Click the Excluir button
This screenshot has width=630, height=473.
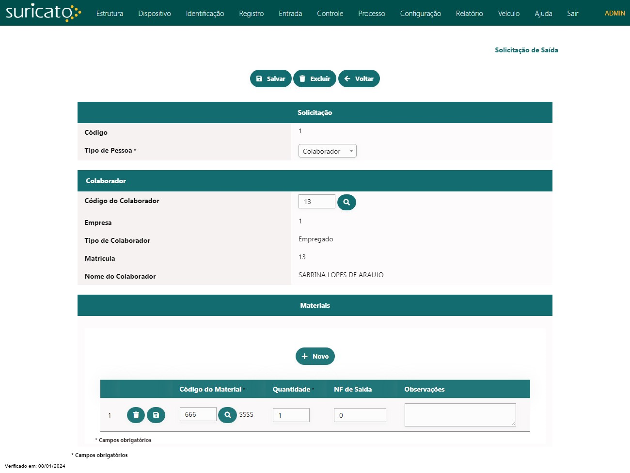coord(315,79)
